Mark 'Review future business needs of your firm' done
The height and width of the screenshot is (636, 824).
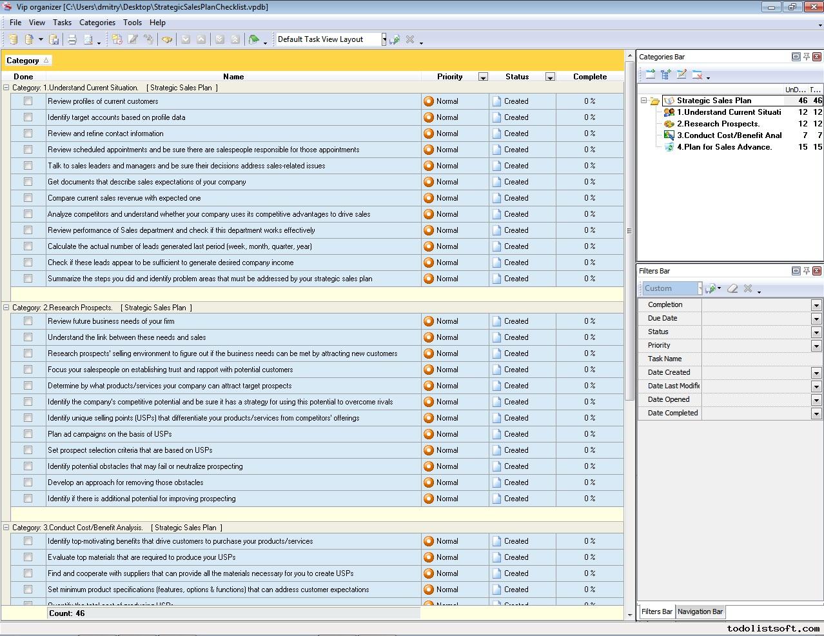(28, 321)
